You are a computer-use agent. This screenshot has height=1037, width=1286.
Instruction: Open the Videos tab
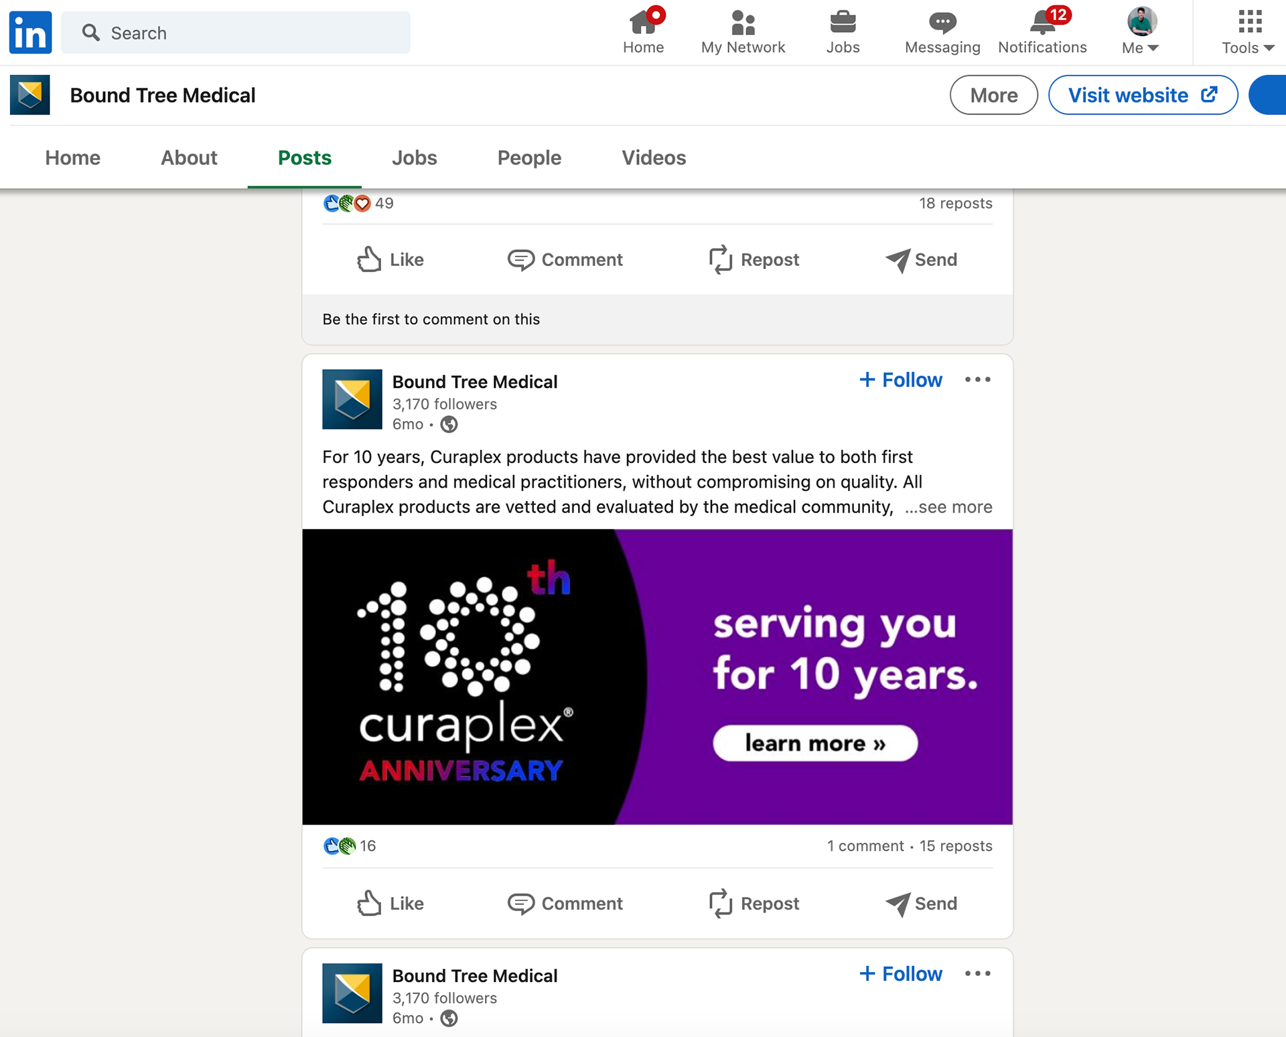pyautogui.click(x=654, y=158)
